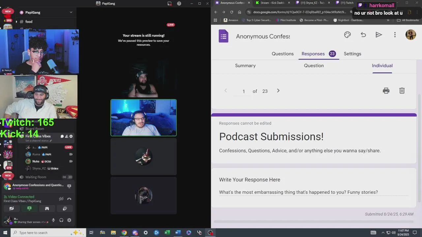The image size is (422, 237).
Task: Open the Google account avatar
Action: [x=410, y=35]
